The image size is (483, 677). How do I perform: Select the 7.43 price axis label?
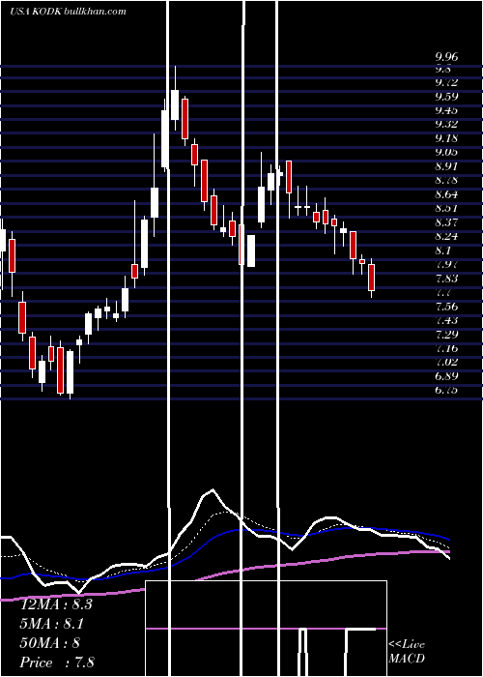coord(446,320)
